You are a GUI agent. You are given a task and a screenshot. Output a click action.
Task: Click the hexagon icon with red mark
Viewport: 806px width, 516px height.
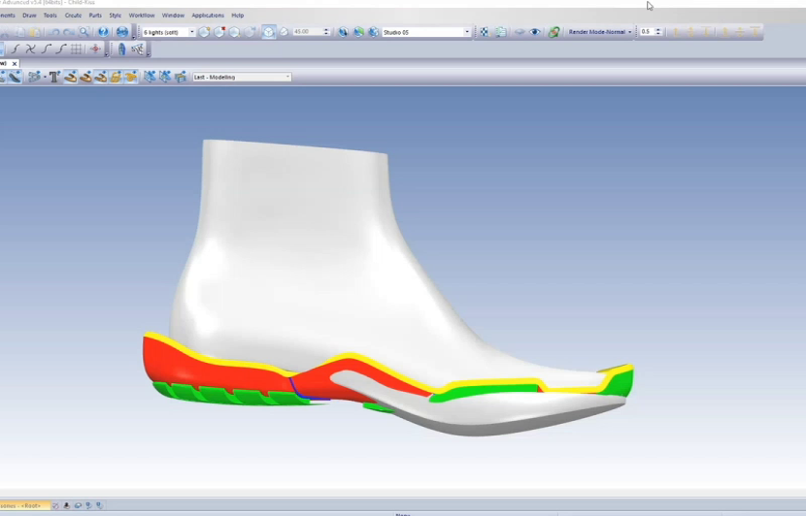tap(219, 32)
